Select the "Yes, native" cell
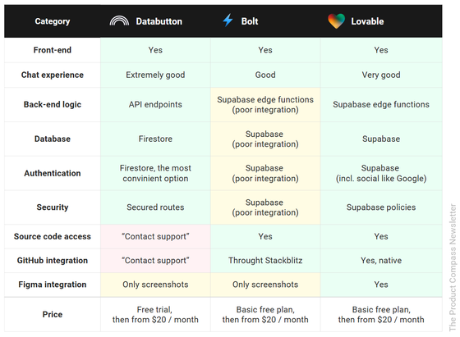 (x=381, y=261)
